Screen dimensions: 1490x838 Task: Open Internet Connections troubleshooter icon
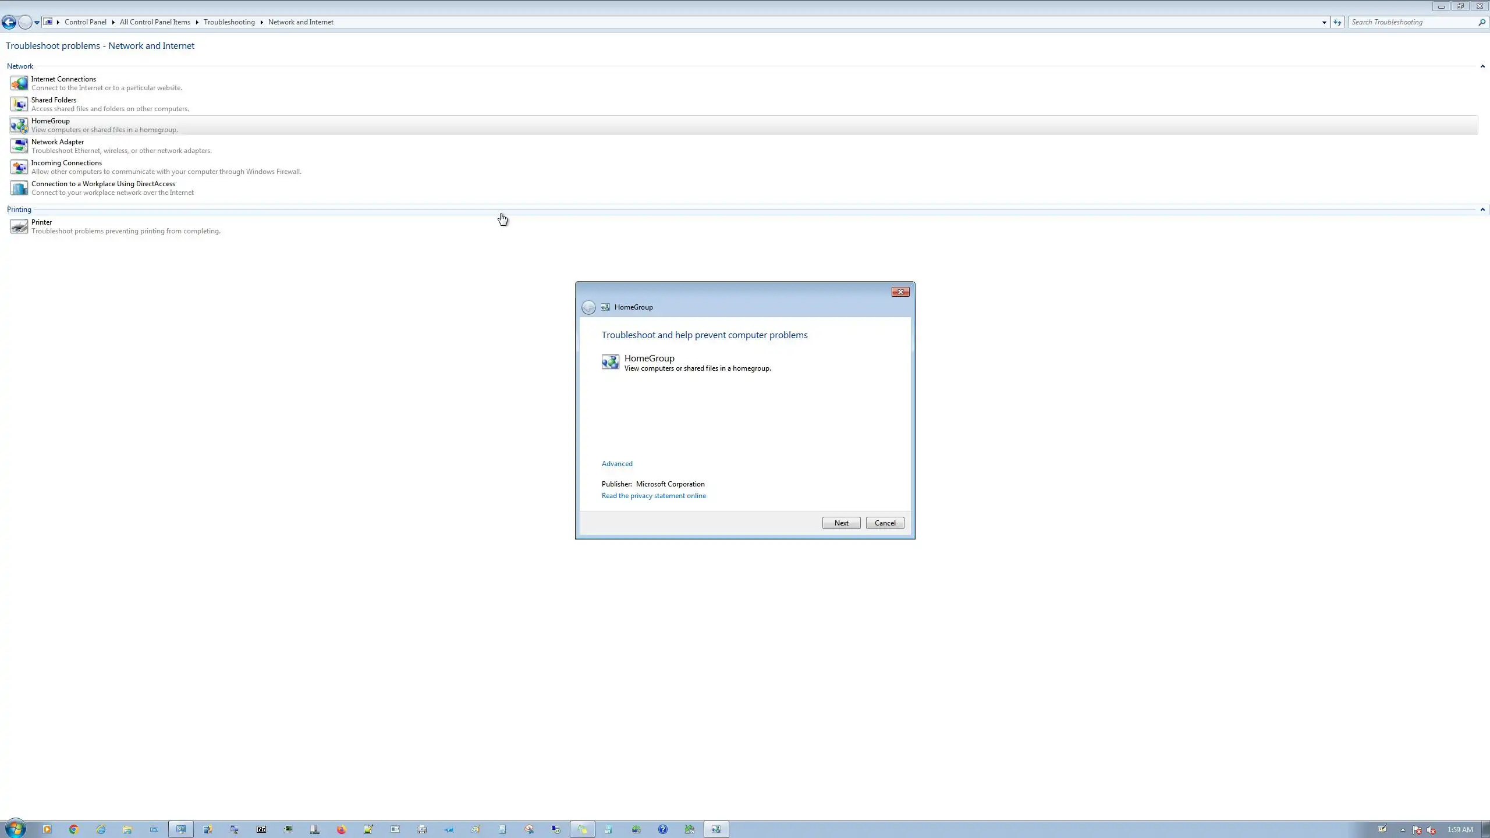point(19,83)
